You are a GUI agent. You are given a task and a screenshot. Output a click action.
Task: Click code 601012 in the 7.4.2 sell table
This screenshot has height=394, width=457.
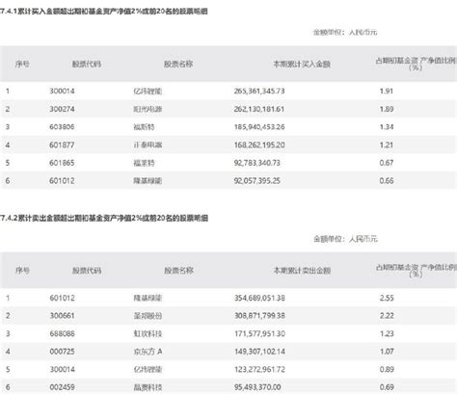(x=62, y=298)
